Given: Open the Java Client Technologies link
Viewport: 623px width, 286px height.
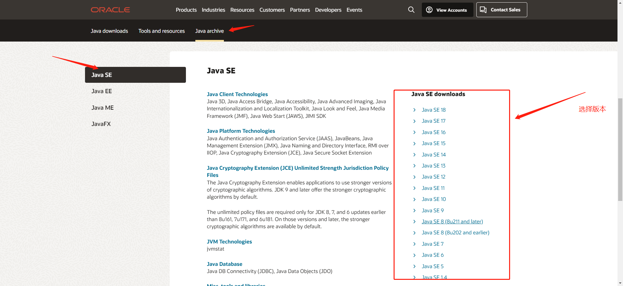Looking at the screenshot, I should click(x=238, y=94).
